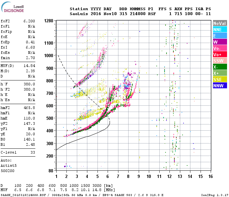Select the NoVal gray legend swatch

[x=220, y=23]
